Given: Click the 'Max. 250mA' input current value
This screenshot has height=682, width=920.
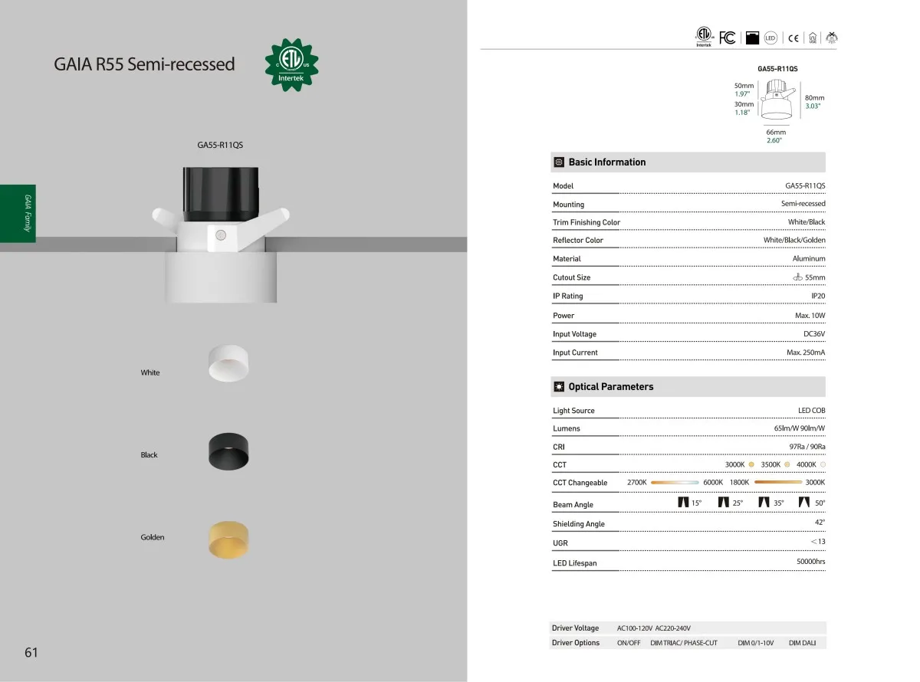Looking at the screenshot, I should (x=806, y=352).
